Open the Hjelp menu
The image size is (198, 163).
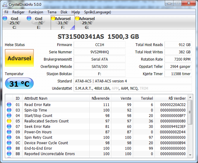[x=76, y=12]
